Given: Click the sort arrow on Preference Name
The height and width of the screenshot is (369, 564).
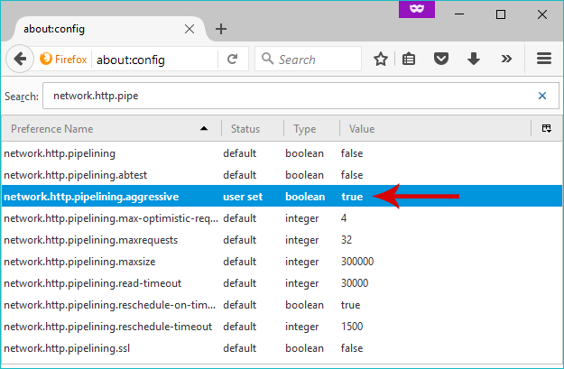Looking at the screenshot, I should (x=204, y=128).
